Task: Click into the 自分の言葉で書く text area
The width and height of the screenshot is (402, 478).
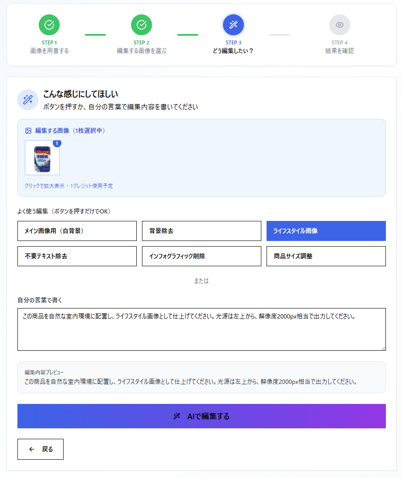Action: tap(201, 333)
